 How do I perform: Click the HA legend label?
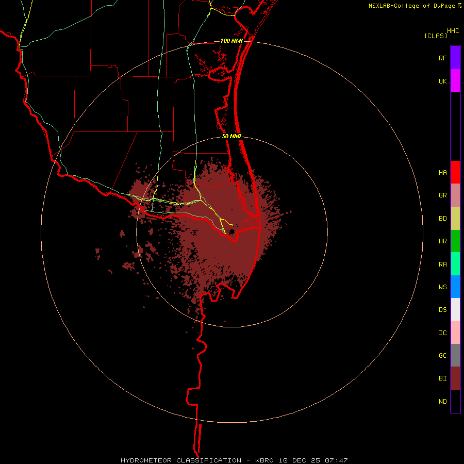click(442, 173)
